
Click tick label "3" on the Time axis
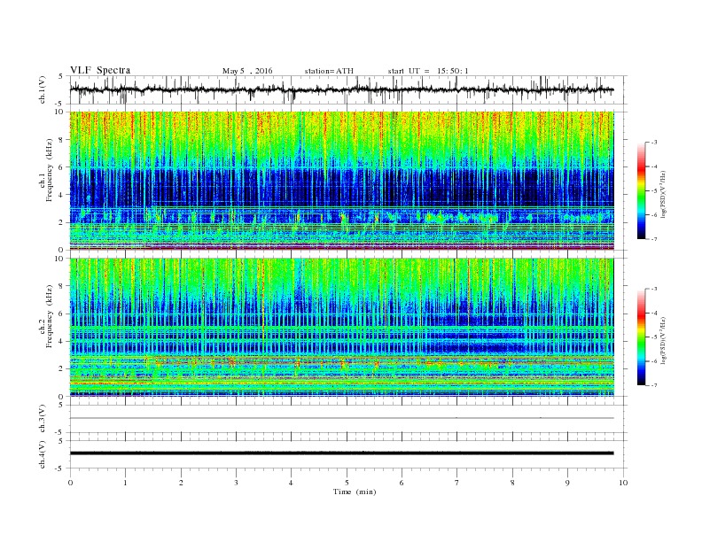(236, 483)
